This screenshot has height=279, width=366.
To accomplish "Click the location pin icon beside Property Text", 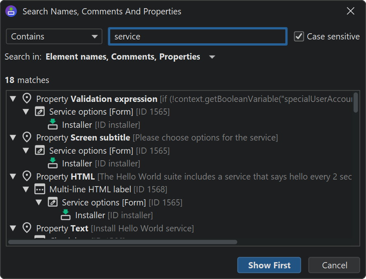I will tap(27, 228).
